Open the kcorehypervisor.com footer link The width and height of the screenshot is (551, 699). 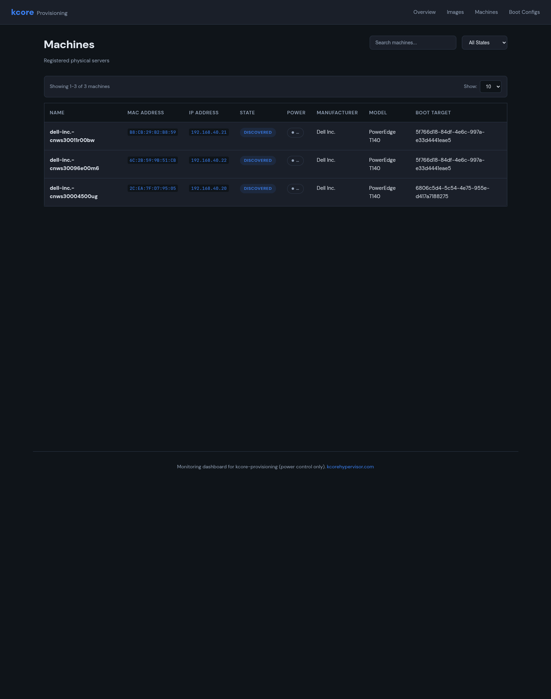coord(350,467)
